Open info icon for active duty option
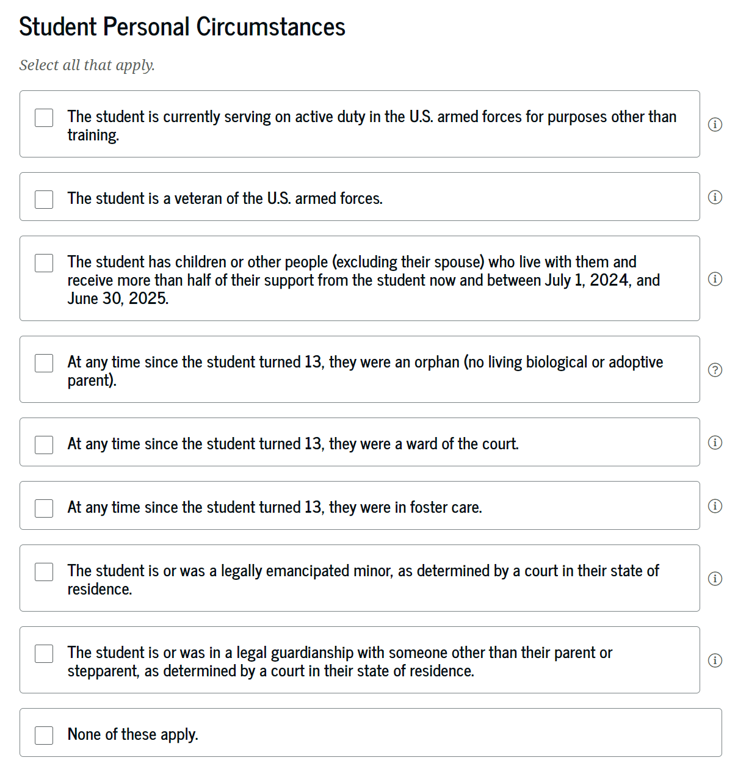Image resolution: width=749 pixels, height=763 pixels. (x=715, y=125)
